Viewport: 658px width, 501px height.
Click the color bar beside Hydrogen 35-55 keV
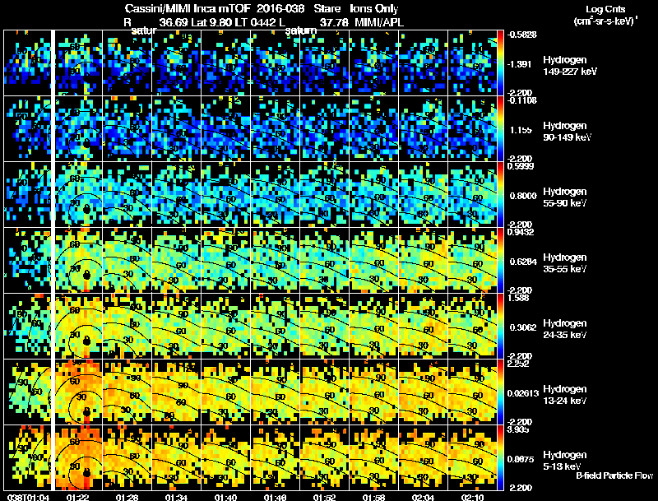click(x=500, y=260)
